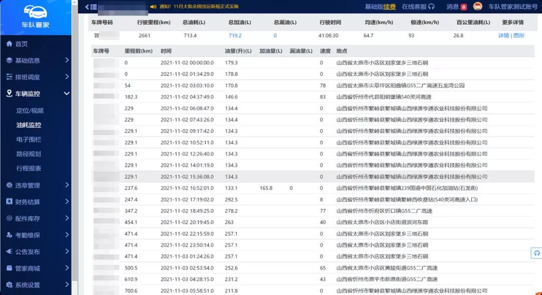Expand the 考勤维保 menu chevron
542x295 pixels.
[67, 235]
